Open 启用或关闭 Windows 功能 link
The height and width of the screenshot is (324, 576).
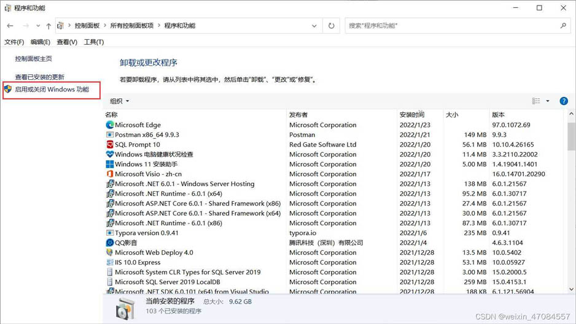(x=52, y=90)
